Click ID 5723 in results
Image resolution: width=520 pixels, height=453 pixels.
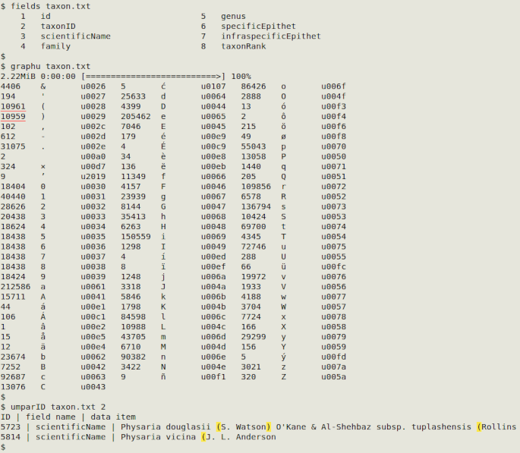(11, 426)
